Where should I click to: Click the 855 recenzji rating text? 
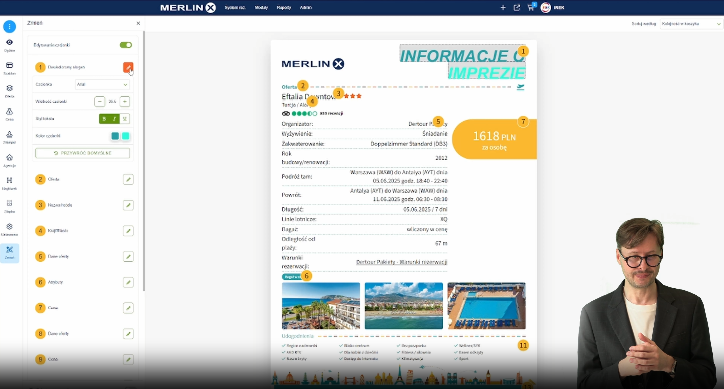tap(332, 113)
